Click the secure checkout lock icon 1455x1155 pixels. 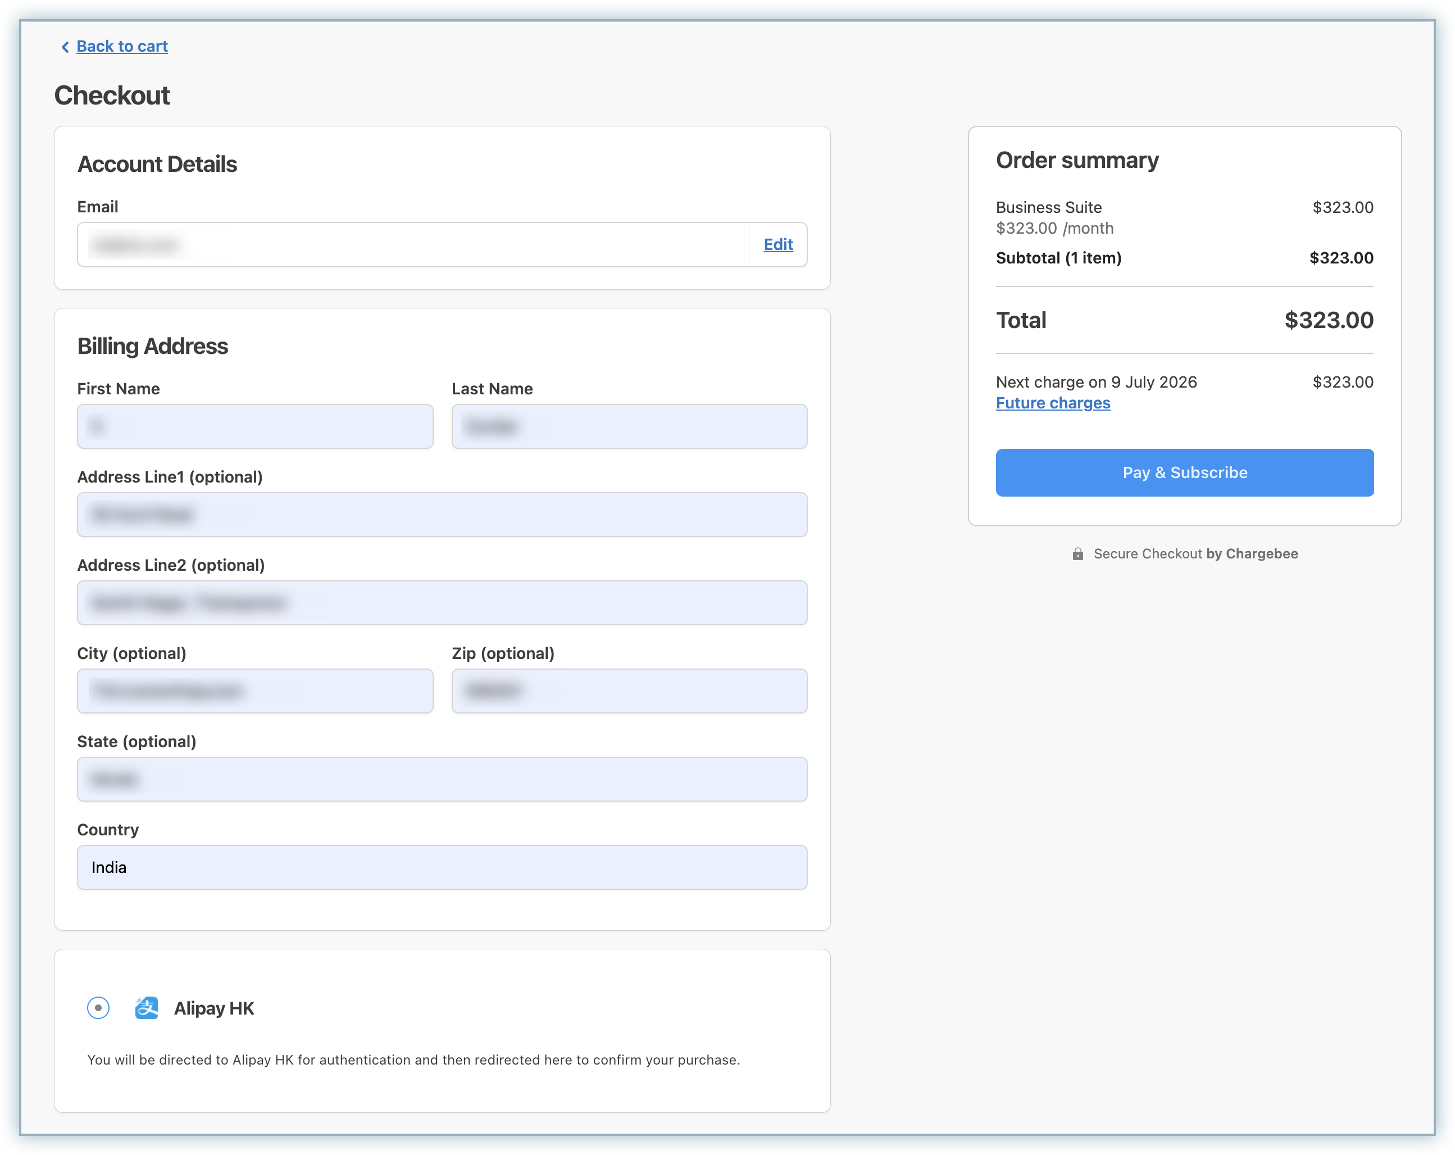pos(1077,553)
